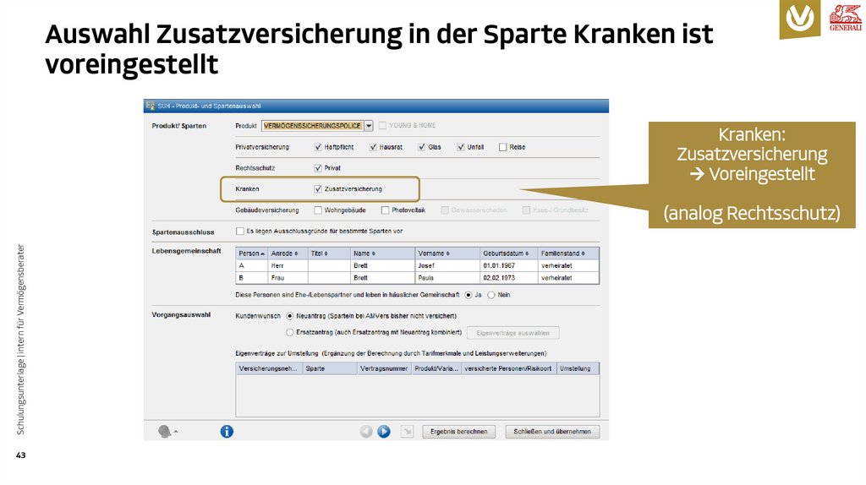Uncheck Kranken Zusatzversicherung checkbox
This screenshot has height=485, width=866.
[318, 188]
